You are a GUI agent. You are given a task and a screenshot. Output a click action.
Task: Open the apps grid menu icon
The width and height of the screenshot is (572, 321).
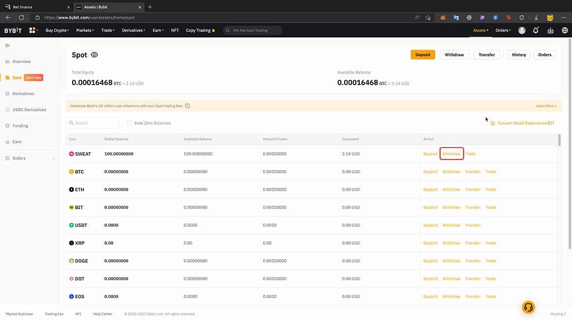pos(32,31)
